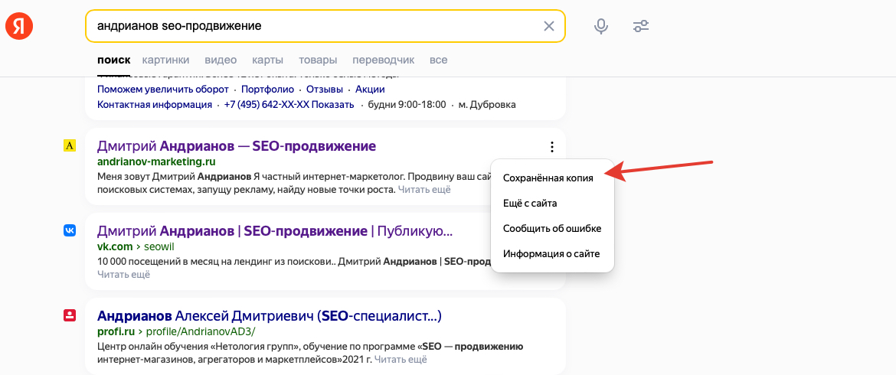Reveal phone number via «Показать» link
Image resolution: width=896 pixels, height=375 pixels.
pyautogui.click(x=332, y=104)
